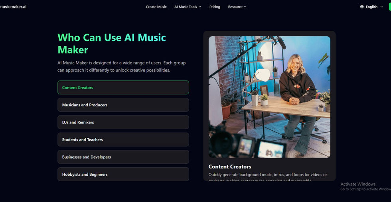Choose Businesses and Developers option
This screenshot has width=391, height=202.
[123, 157]
